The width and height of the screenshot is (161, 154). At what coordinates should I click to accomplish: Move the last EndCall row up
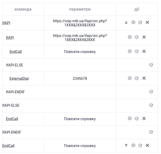coord(126,145)
